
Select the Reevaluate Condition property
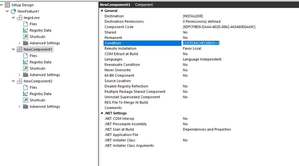click(x=122, y=65)
